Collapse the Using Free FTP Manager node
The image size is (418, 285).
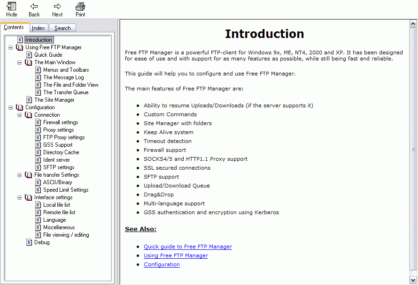pyautogui.click(x=11, y=47)
